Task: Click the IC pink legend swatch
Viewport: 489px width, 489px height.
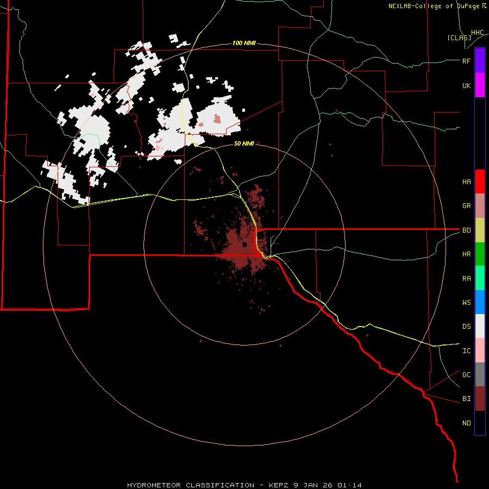Action: pyautogui.click(x=480, y=350)
